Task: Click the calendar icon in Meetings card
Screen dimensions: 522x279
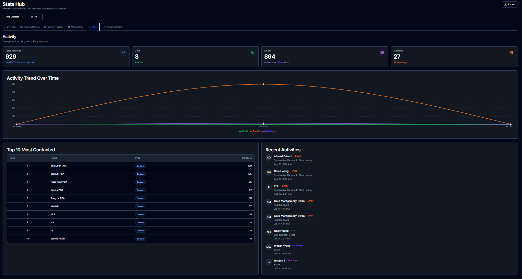Action: 511,52
